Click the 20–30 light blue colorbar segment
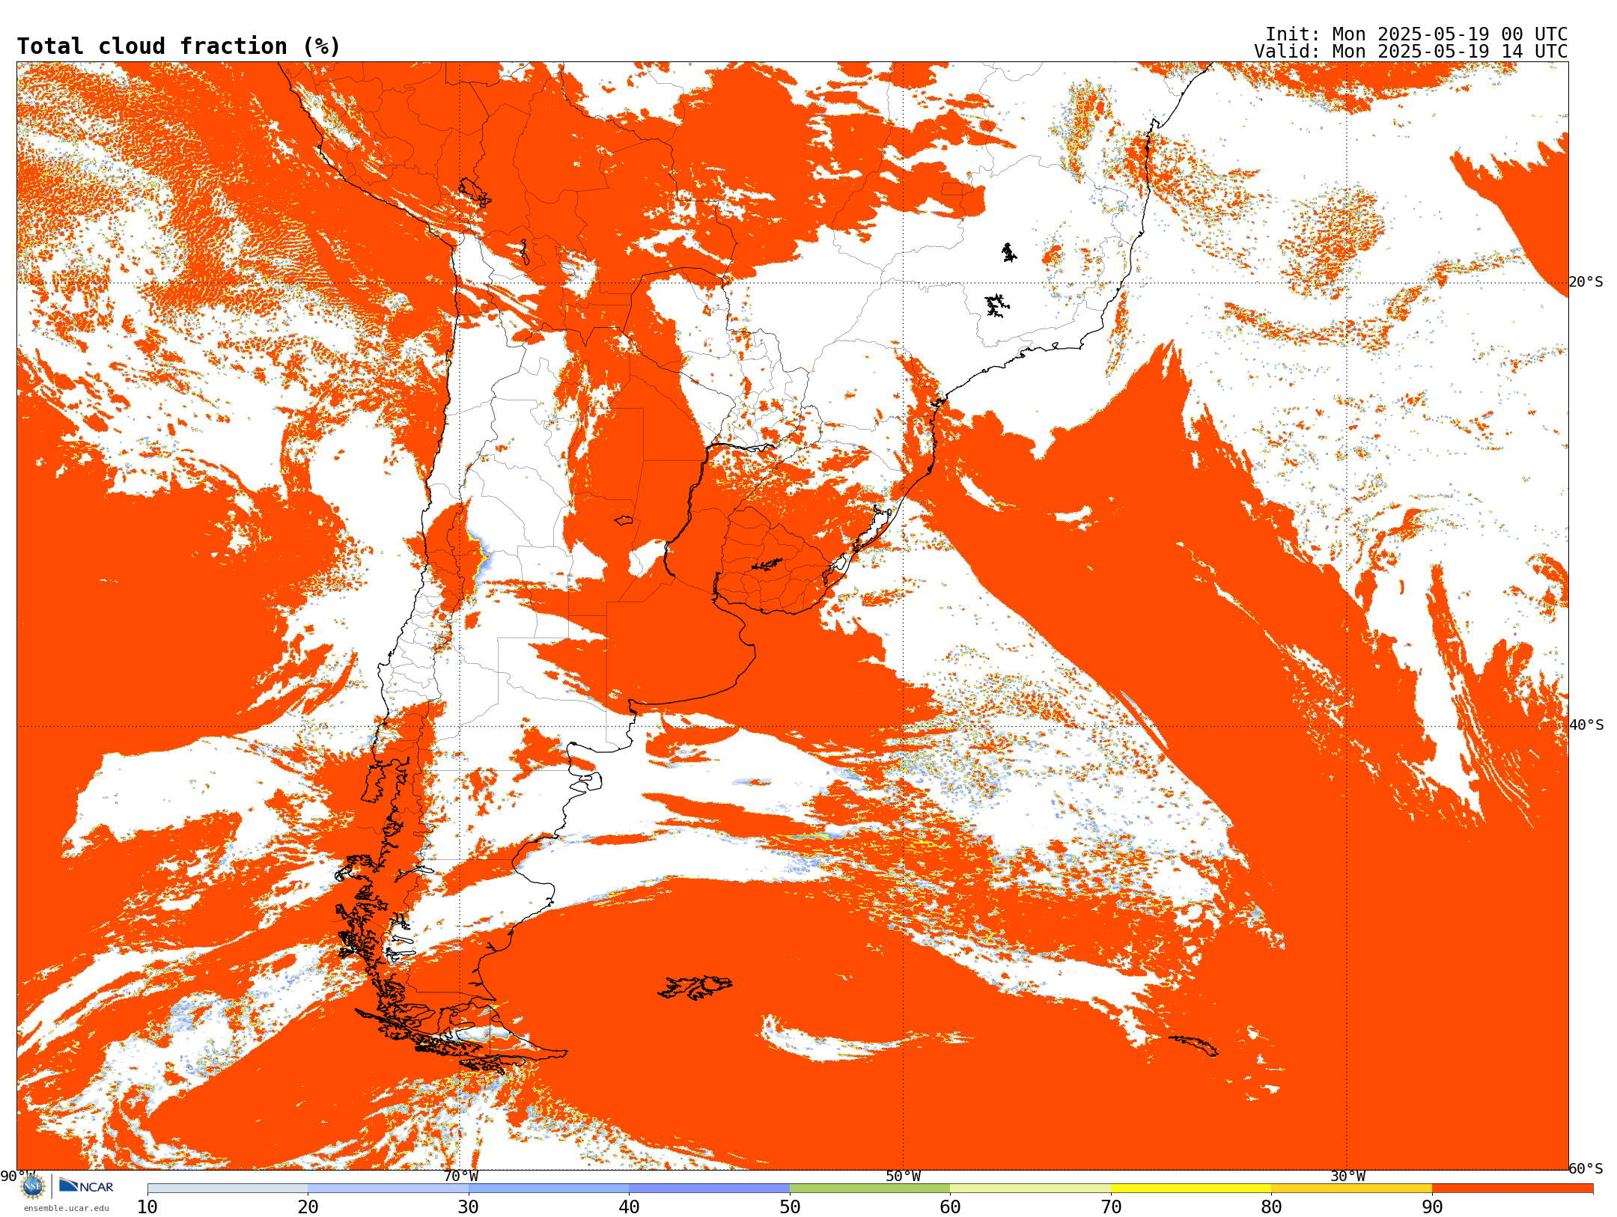Image resolution: width=1617 pixels, height=1217 pixels. click(388, 1189)
